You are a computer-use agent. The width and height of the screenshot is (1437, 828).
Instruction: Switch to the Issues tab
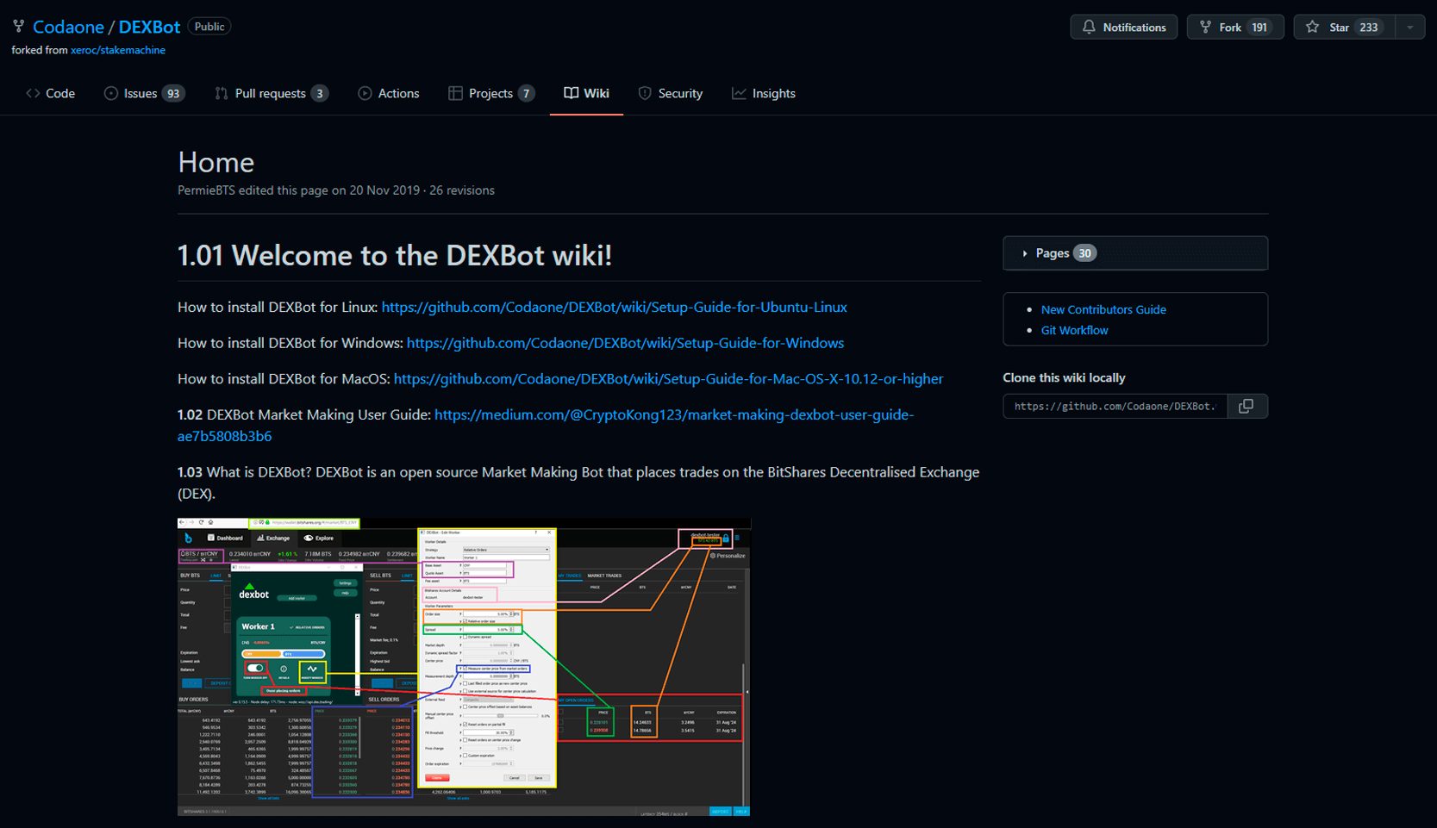coord(144,93)
